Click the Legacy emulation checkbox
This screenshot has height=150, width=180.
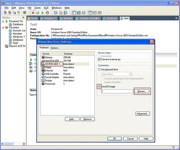tap(103, 82)
